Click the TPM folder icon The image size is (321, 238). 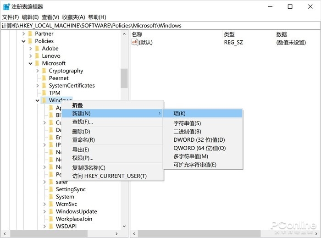[x=44, y=93]
